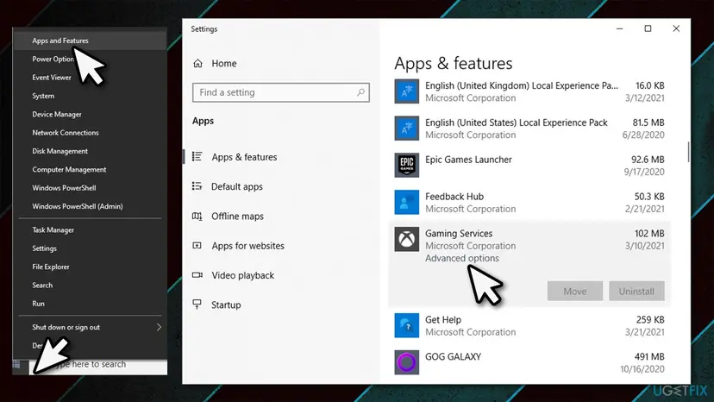Open Video playback settings page

(242, 275)
